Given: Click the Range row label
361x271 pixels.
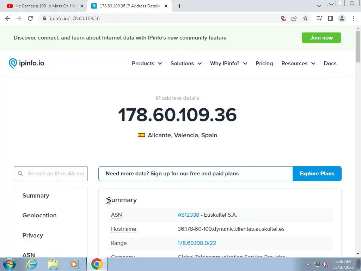Looking at the screenshot, I should (x=119, y=243).
